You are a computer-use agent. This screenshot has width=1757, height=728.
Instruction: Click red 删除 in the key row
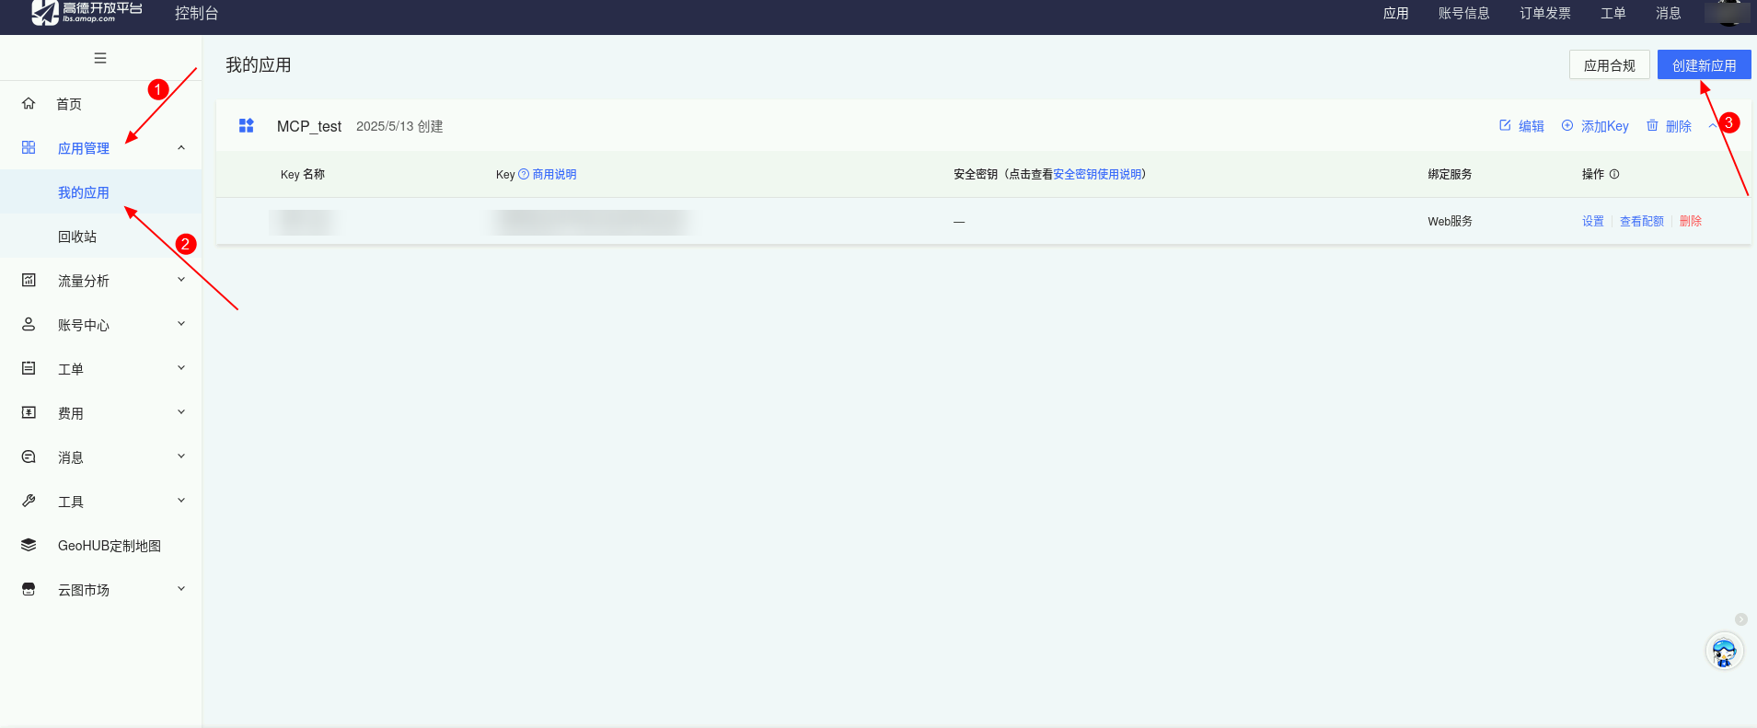point(1690,221)
